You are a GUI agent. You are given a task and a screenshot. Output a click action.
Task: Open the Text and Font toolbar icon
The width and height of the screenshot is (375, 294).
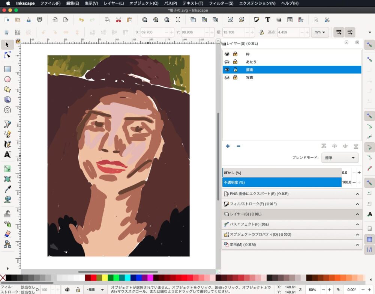[x=268, y=20]
